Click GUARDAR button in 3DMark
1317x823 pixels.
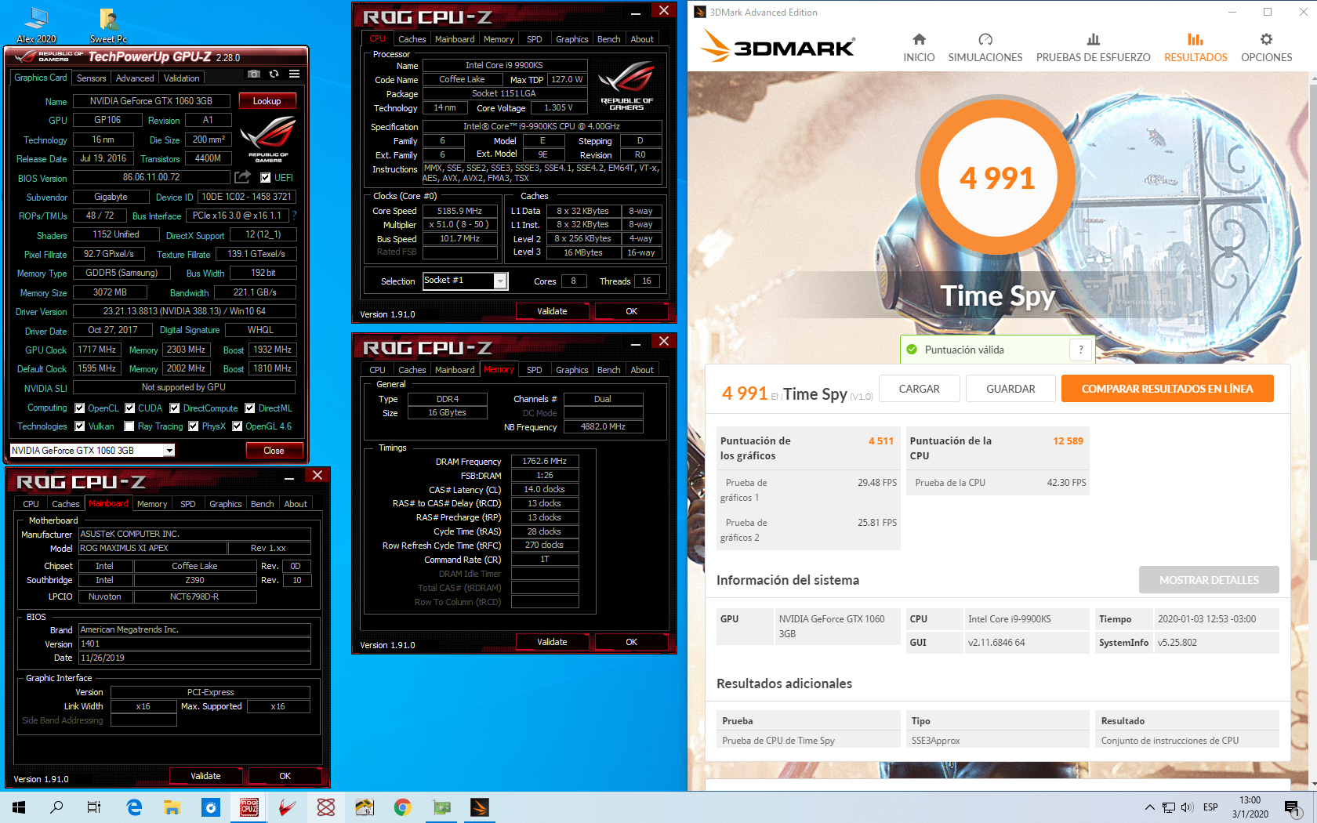(x=1010, y=389)
